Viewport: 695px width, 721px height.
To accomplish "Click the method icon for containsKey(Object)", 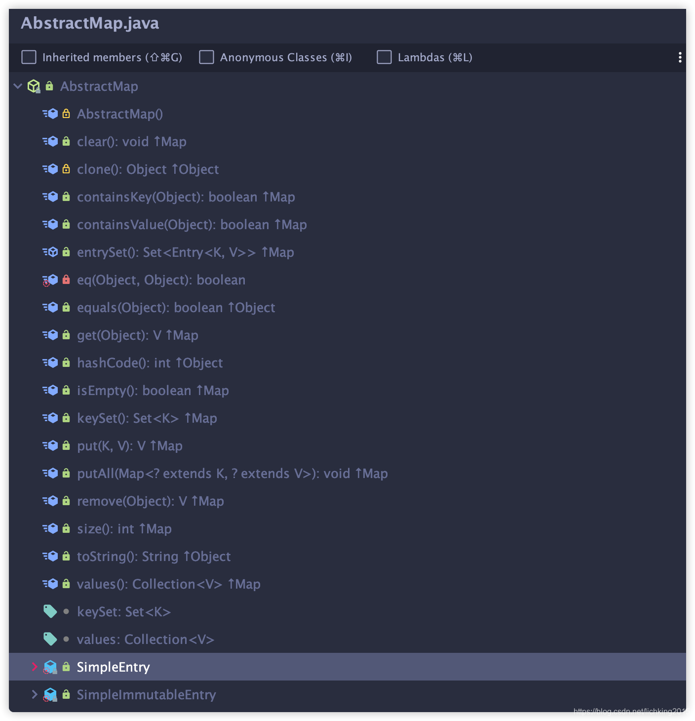I will 50,197.
